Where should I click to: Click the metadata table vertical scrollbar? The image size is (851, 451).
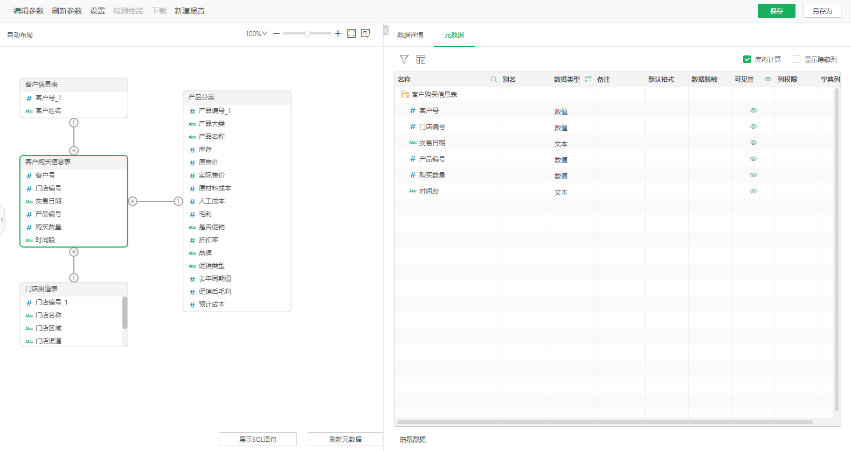(836, 250)
